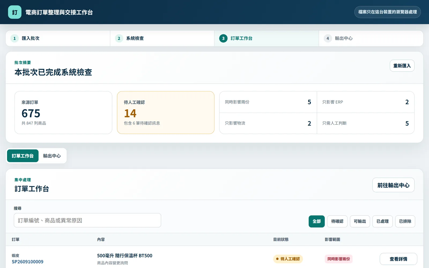Click the 訂單 column header
The height and width of the screenshot is (268, 429).
[x=16, y=239]
